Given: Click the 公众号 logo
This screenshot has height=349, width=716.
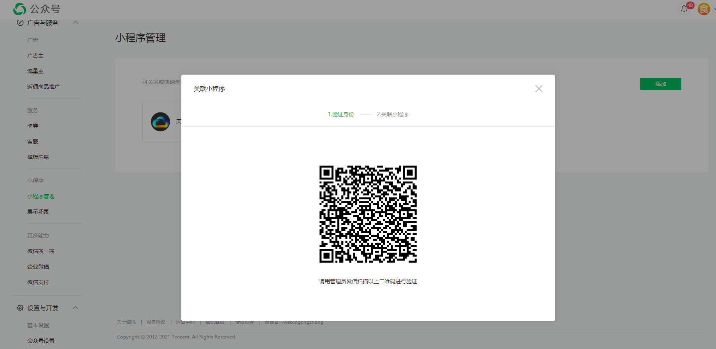Looking at the screenshot, I should tap(37, 9).
